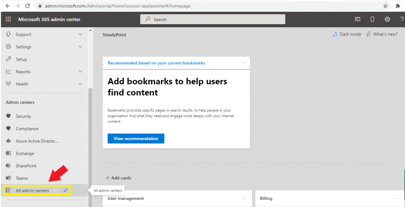Click the Exchange icon
405x207 pixels.
8,153
